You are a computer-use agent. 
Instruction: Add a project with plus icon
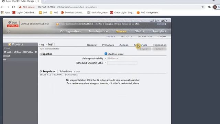5,52
